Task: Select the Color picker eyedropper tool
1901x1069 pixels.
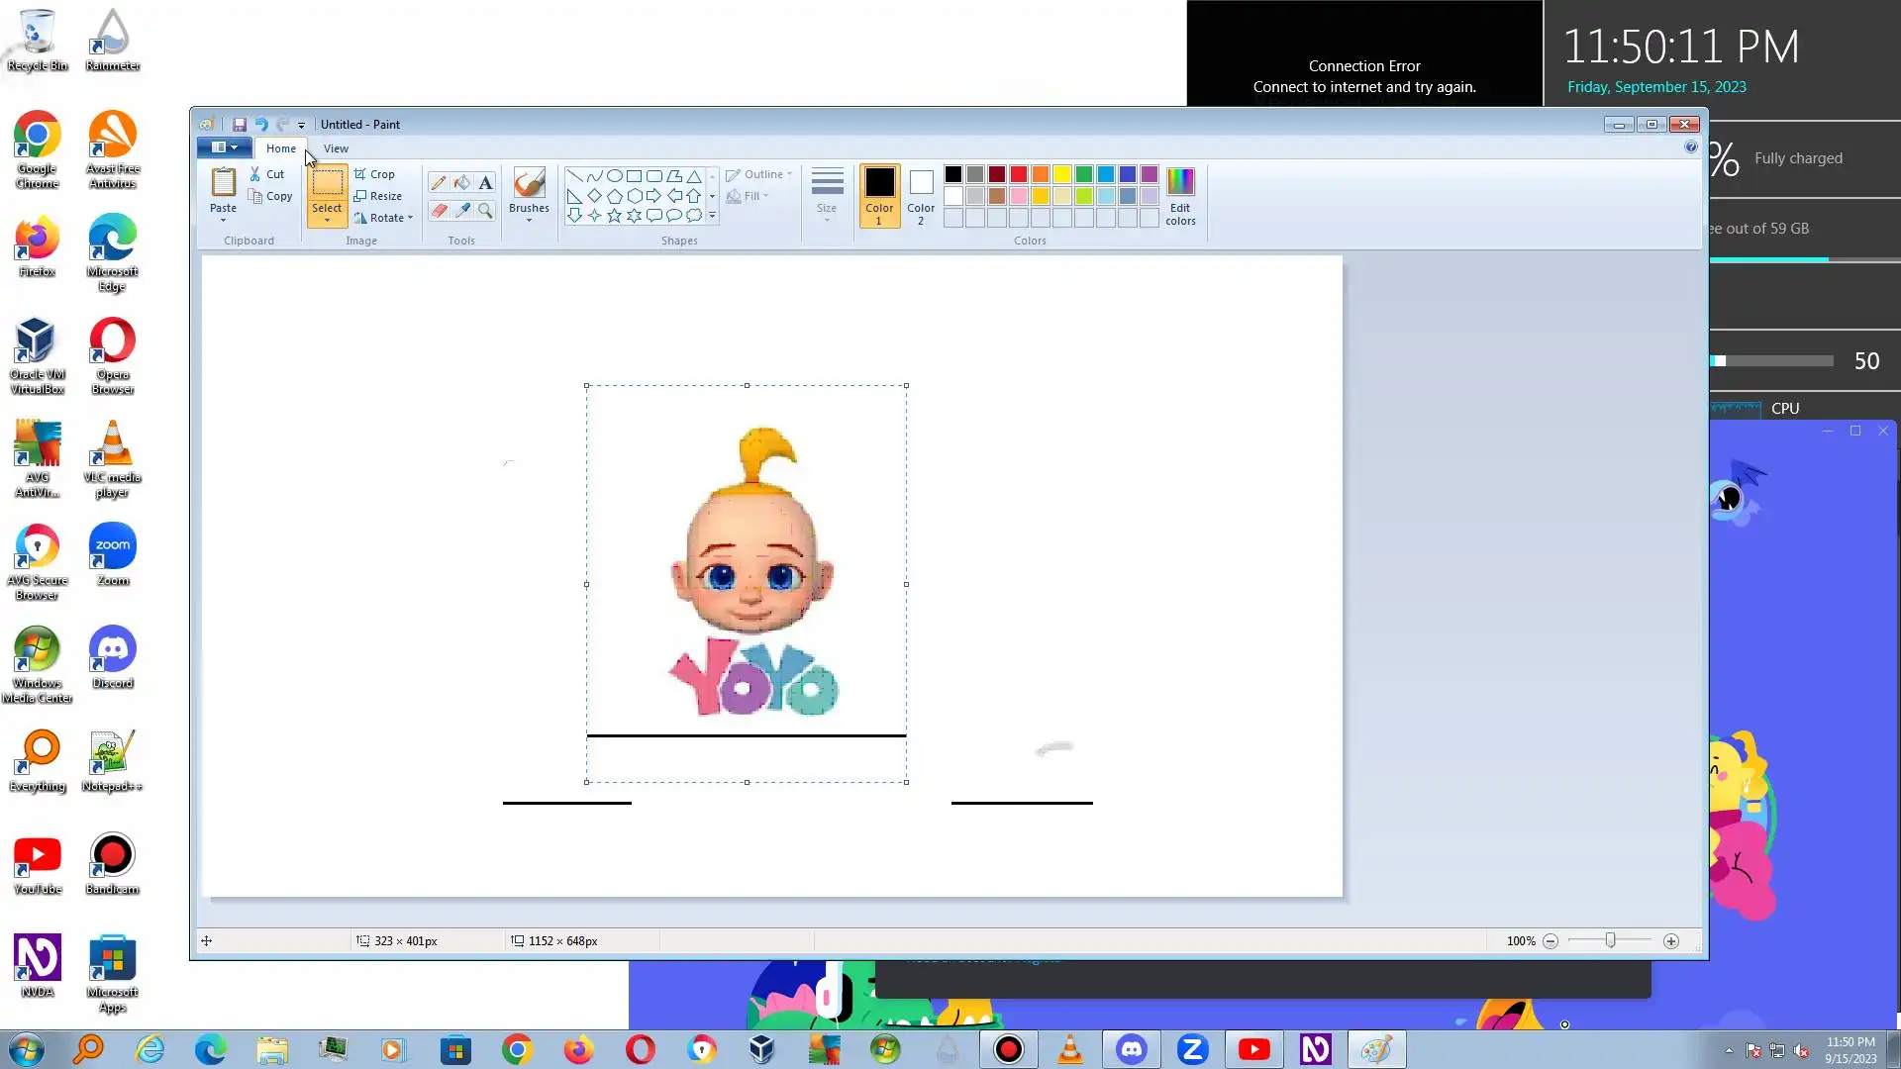Action: pos(462,210)
